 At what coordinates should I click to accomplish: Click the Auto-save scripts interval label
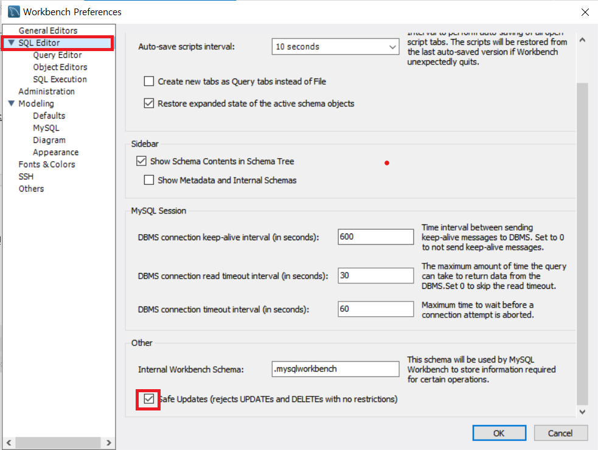point(187,47)
